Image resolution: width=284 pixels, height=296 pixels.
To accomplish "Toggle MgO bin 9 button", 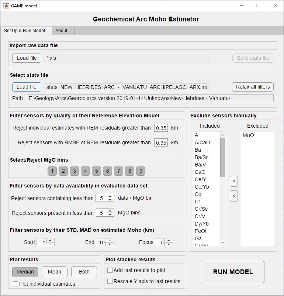I will click(x=141, y=171).
